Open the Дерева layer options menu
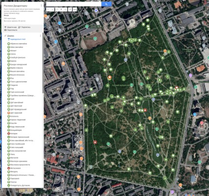The width and height of the screenshot is (209, 196). (x=40, y=36)
